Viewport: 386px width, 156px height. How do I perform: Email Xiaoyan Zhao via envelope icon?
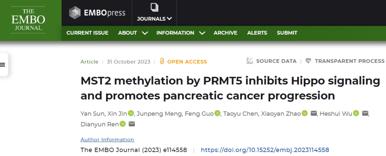tap(314, 114)
